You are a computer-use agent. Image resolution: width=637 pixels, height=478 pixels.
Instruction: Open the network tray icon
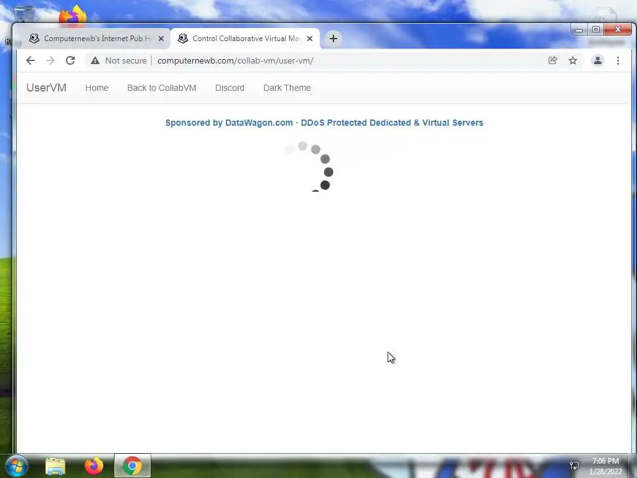pos(574,466)
